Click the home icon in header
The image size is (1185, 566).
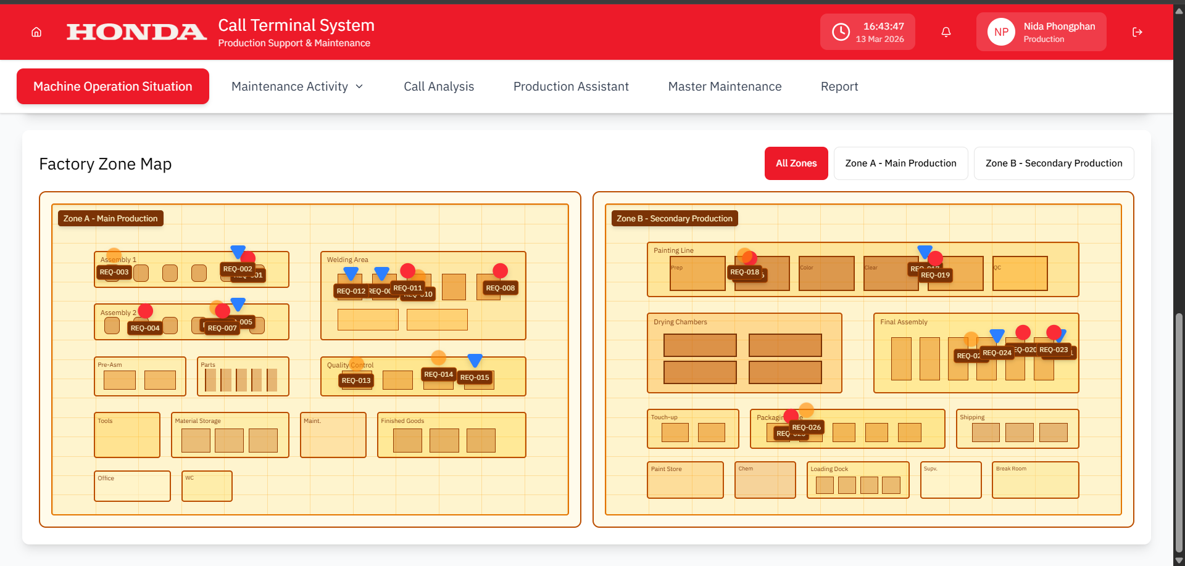pos(36,32)
